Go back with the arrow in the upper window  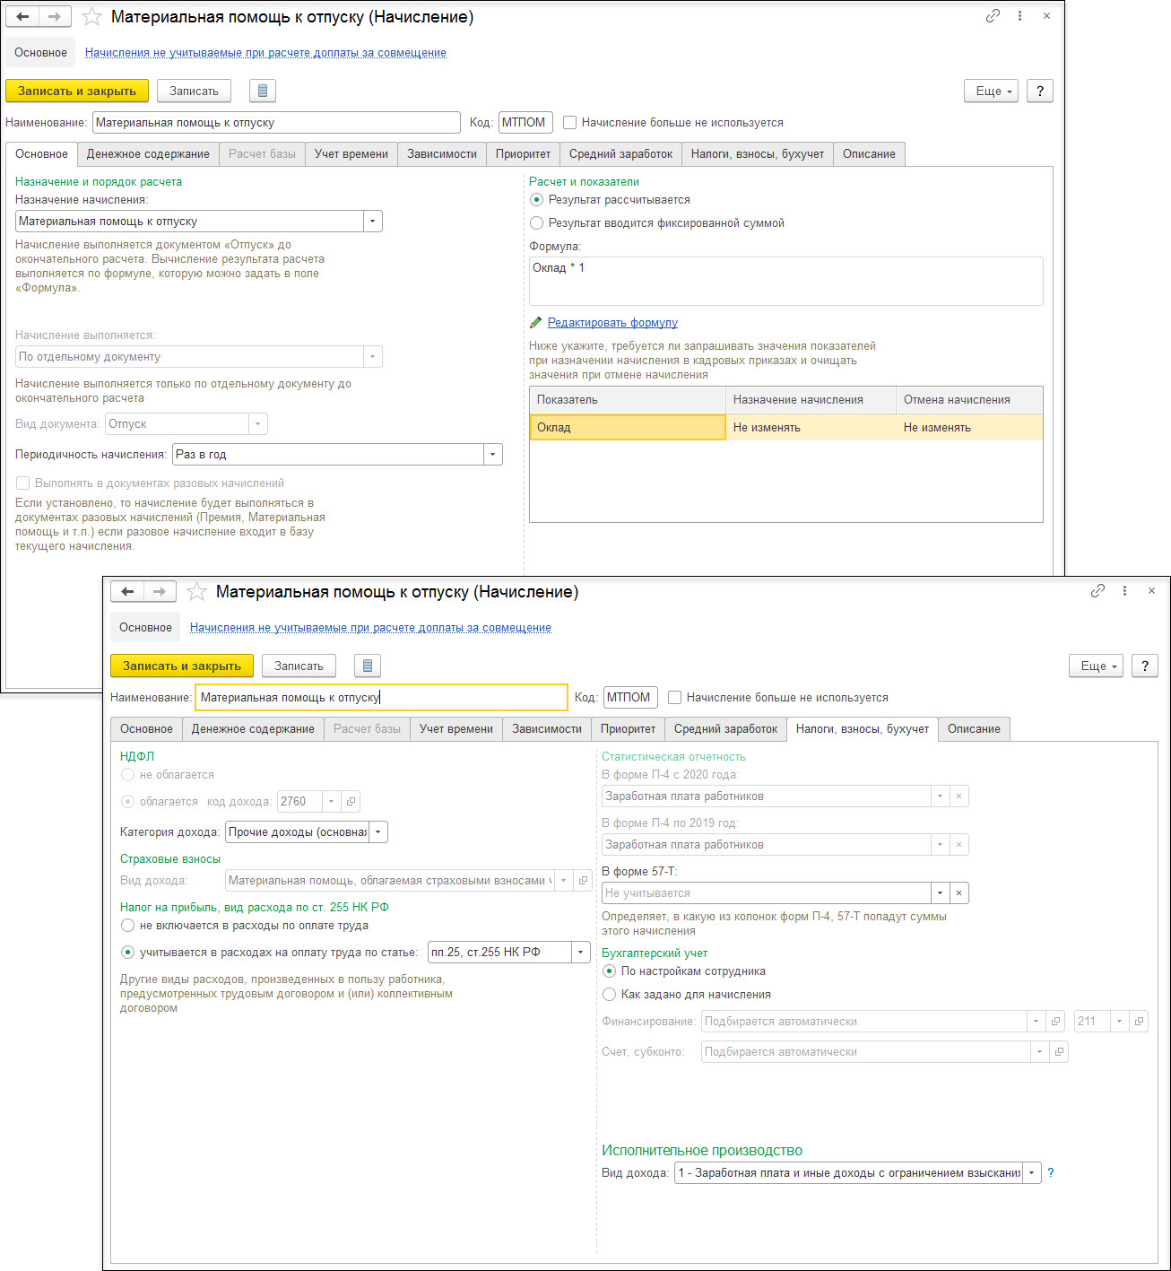22,16
